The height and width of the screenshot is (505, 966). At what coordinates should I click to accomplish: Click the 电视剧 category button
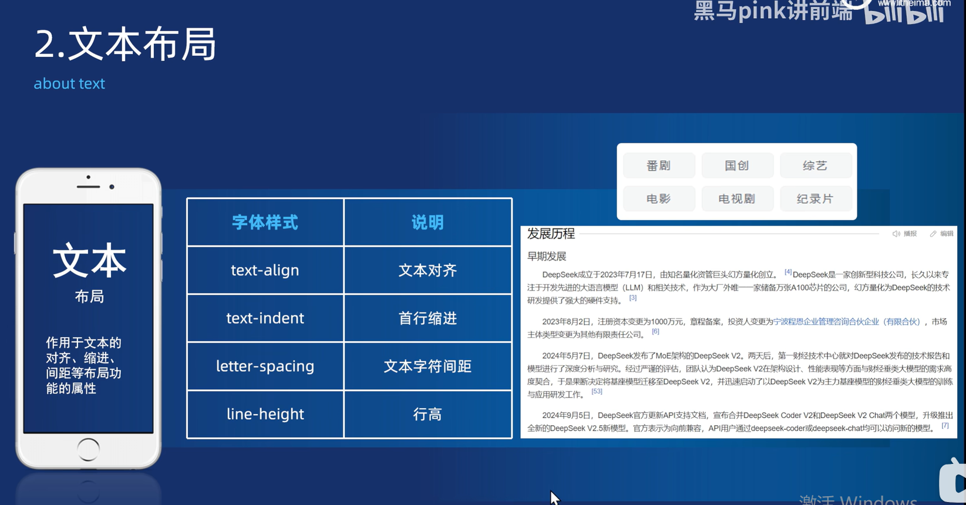tap(737, 198)
